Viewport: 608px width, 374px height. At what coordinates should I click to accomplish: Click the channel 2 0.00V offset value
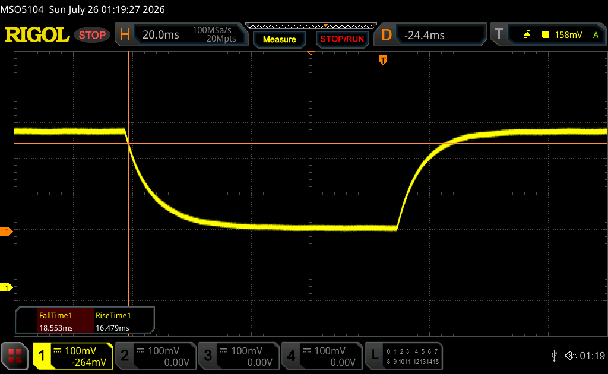click(176, 362)
